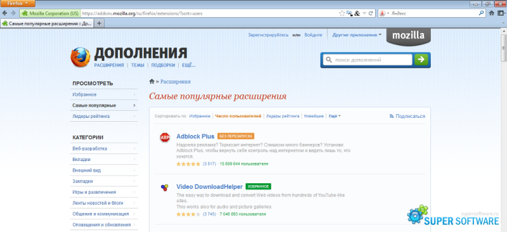
Task: Open the Ленты новостей и блоги category
Action: [104, 203]
